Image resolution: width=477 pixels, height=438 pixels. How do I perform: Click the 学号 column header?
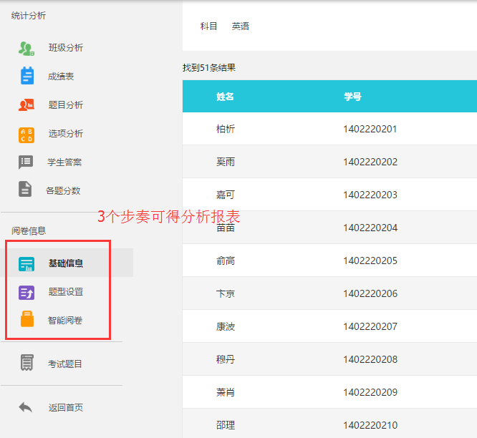(352, 97)
